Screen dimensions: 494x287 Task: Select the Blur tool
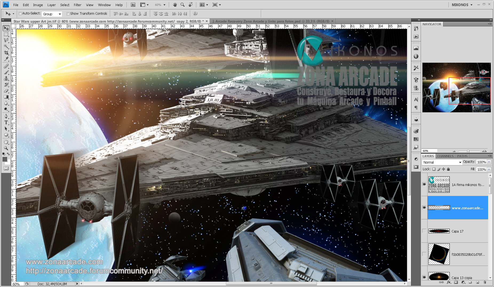pyautogui.click(x=6, y=103)
